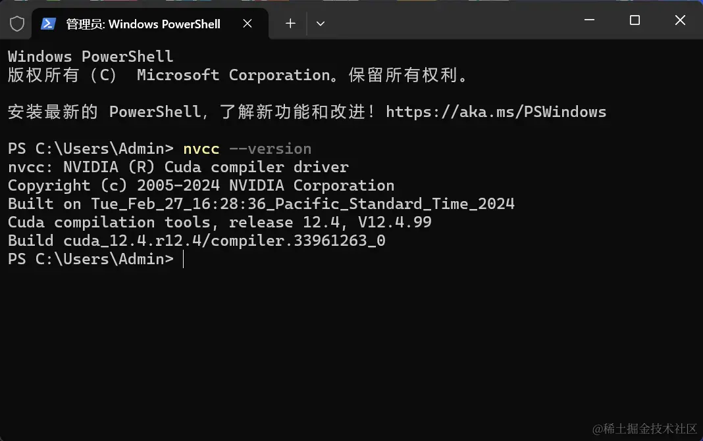Image resolution: width=703 pixels, height=441 pixels.
Task: Click the 稀土掘金技术社区 watermark
Action: tap(644, 429)
